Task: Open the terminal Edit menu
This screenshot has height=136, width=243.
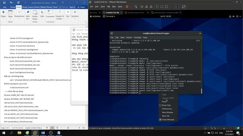Action: click(x=117, y=37)
